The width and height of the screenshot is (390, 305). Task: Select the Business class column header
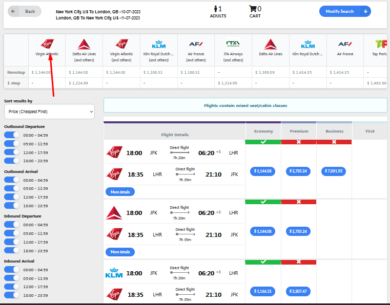[334, 131]
